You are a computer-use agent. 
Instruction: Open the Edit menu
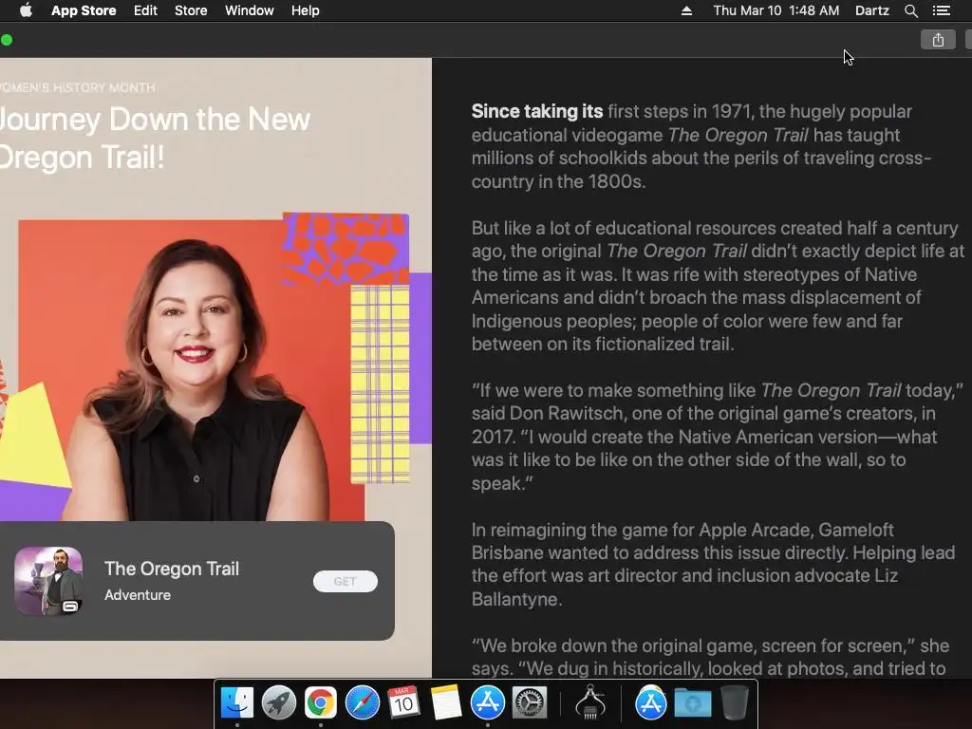(x=145, y=10)
